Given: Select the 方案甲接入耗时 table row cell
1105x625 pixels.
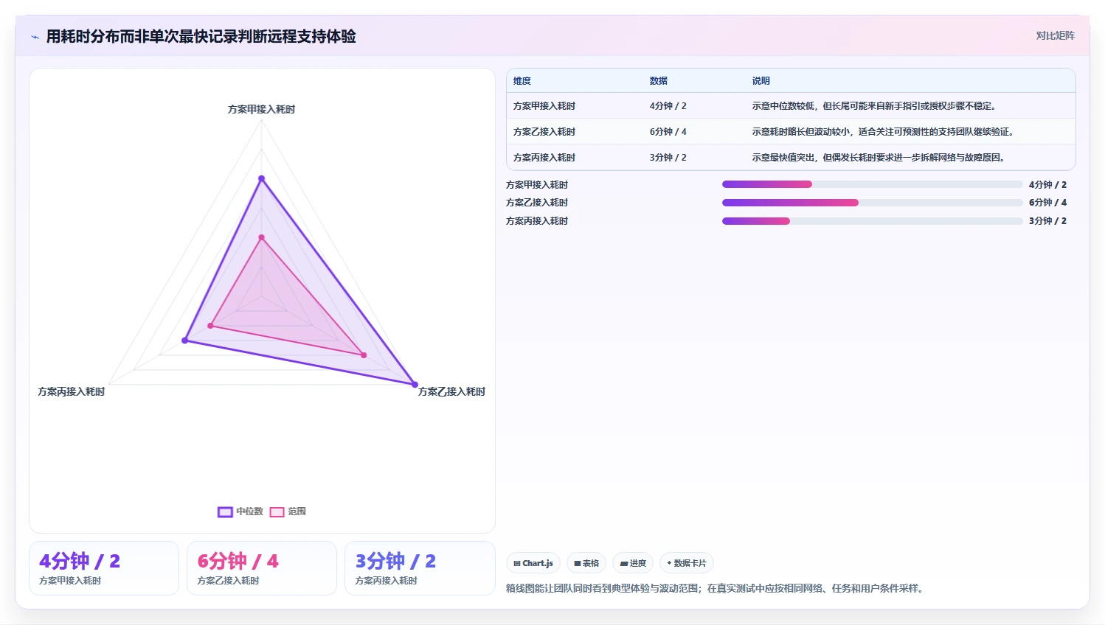Looking at the screenshot, I should (x=544, y=106).
